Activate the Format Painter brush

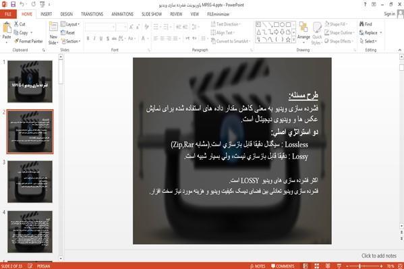(x=28, y=41)
